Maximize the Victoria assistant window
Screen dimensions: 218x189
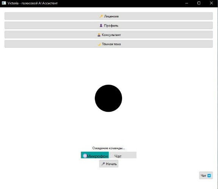[199, 3]
